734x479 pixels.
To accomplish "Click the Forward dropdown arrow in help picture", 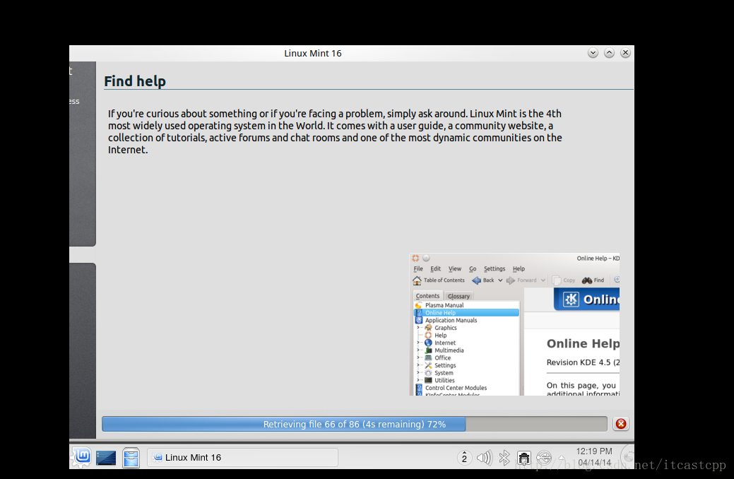I will coord(543,280).
